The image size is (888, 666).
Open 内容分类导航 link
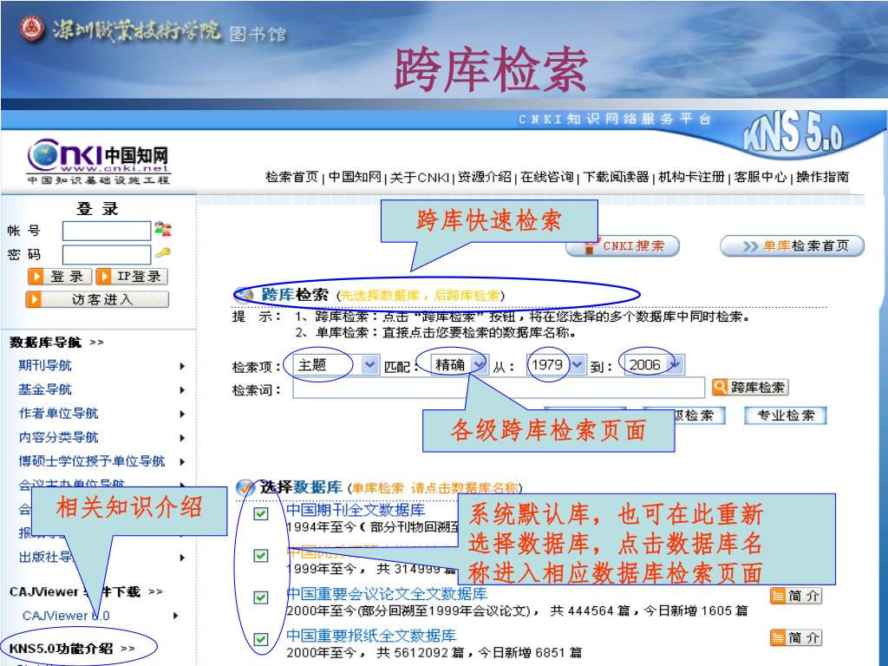(x=58, y=437)
